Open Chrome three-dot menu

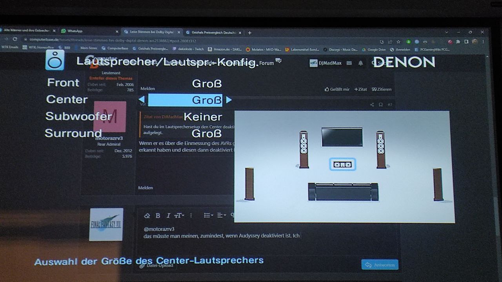point(484,42)
